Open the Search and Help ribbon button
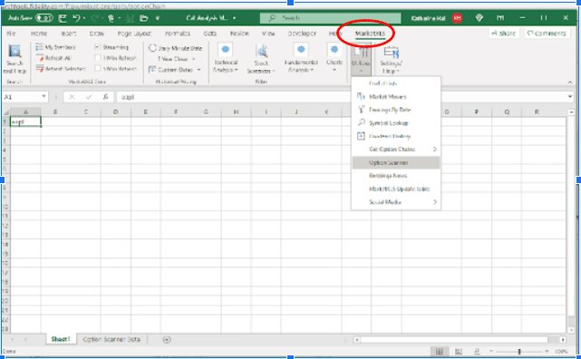The height and width of the screenshot is (359, 581). 15,59
